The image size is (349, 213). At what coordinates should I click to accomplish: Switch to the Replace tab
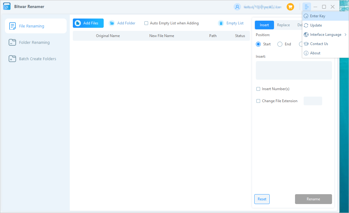[x=283, y=25]
